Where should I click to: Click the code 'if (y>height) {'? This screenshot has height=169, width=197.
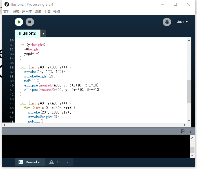tap(35, 45)
